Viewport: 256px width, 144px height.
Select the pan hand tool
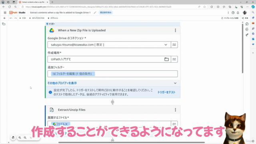point(13,138)
